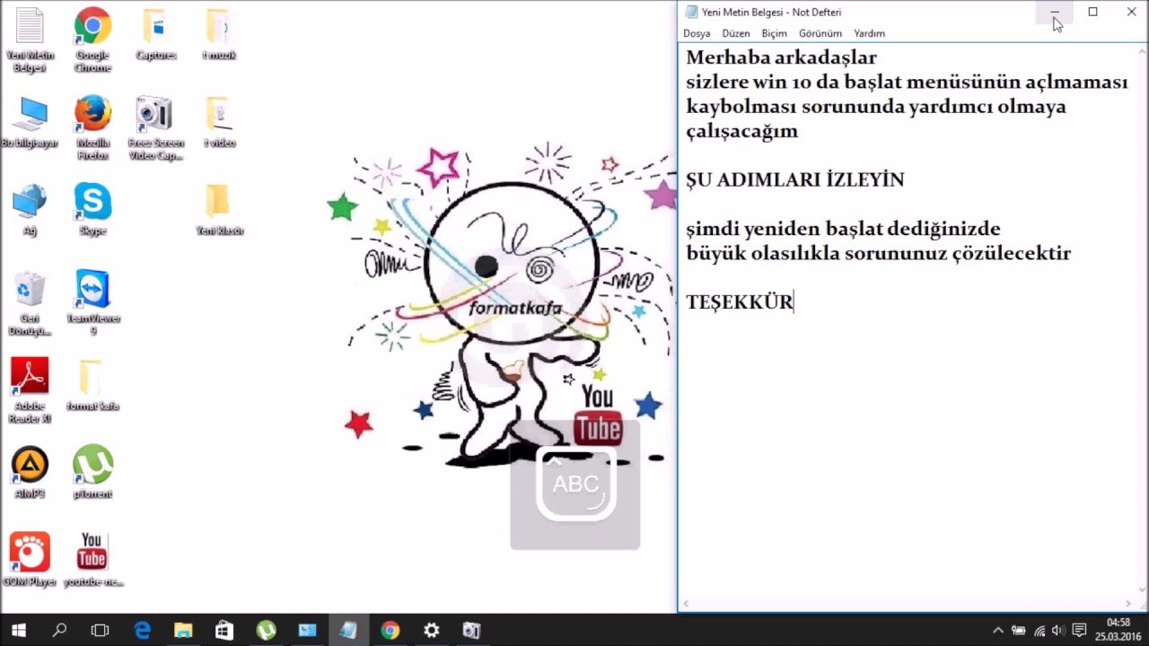Open the Store from the taskbar

(x=224, y=631)
